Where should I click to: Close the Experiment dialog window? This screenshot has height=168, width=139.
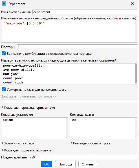[x=133, y=4]
